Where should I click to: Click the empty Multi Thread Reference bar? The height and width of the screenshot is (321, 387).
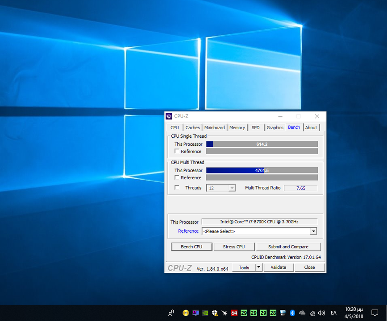tap(262, 177)
